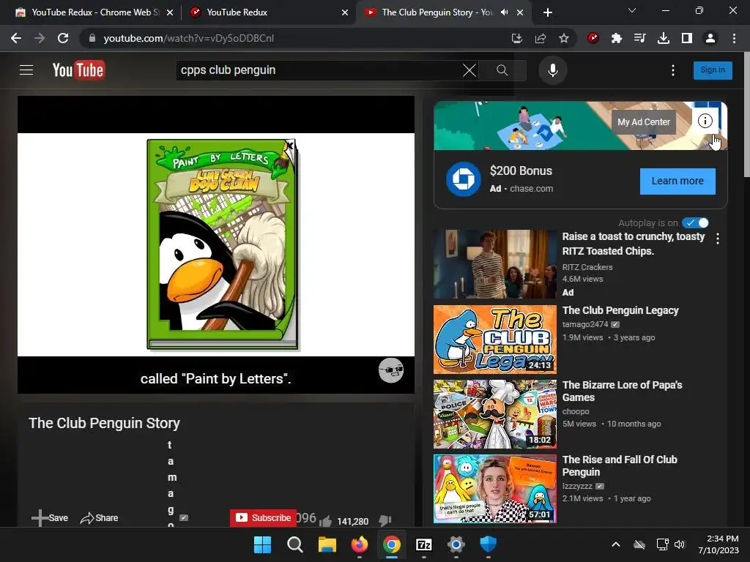Click the search magnifier button
Screen dimensions: 750x562
click(502, 70)
